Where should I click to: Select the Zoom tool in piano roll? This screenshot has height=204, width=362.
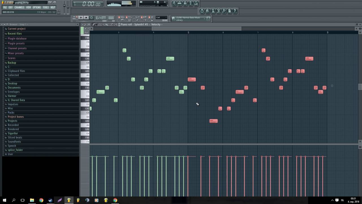click(x=112, y=24)
